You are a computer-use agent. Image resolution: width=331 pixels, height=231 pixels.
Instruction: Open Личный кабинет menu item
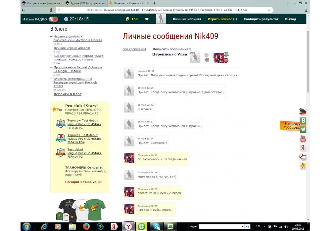[187, 19]
